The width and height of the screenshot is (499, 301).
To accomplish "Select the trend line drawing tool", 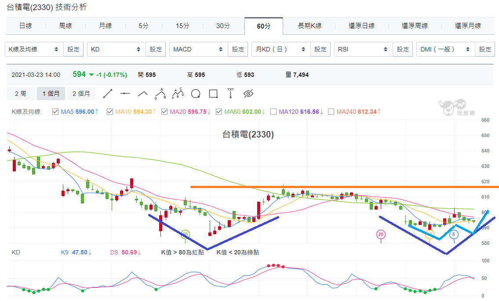I will click(108, 94).
